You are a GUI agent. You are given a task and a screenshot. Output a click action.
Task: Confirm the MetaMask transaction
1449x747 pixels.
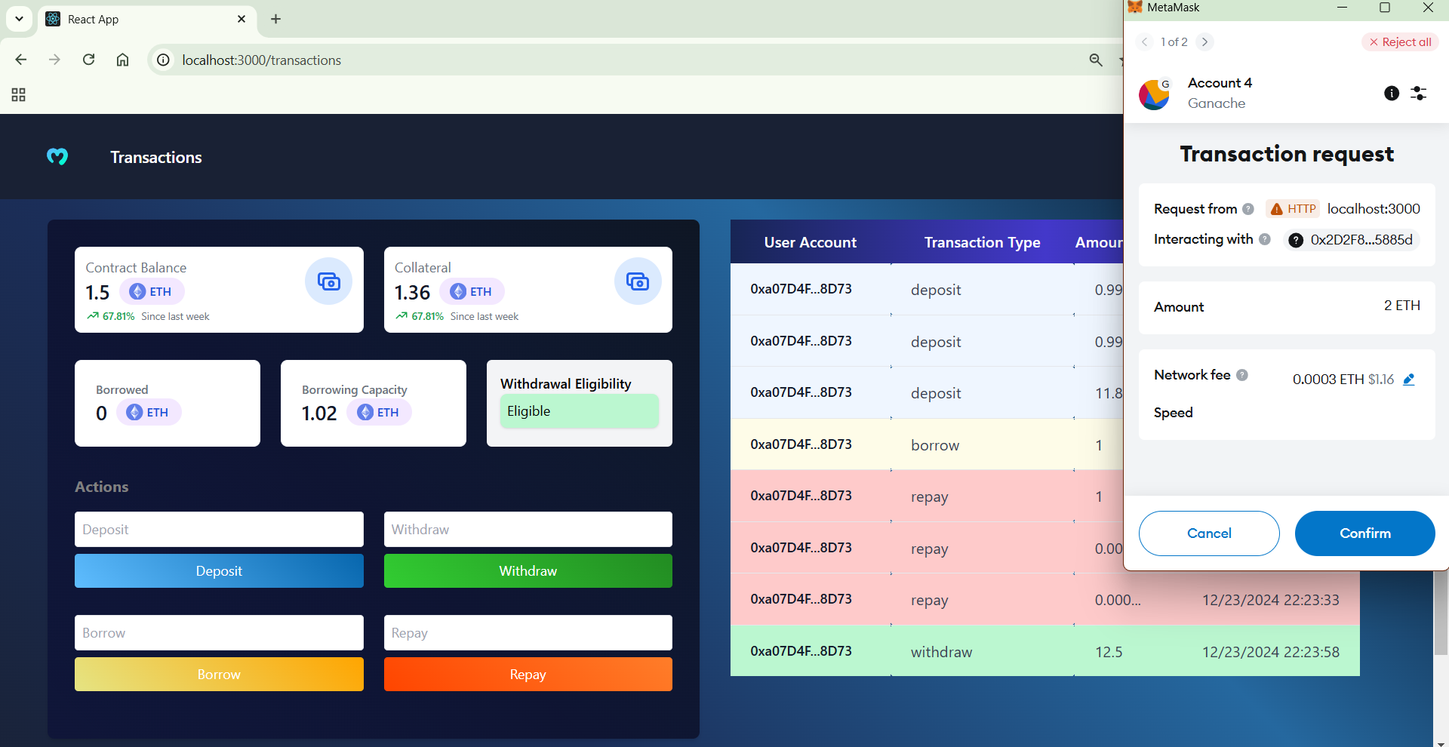(x=1364, y=533)
